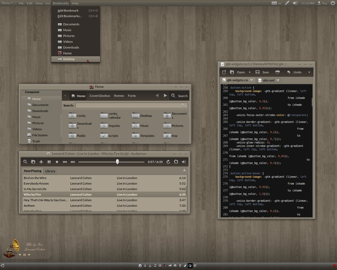Open Public folder in Home
Image resolution: width=337 pixels, height=270 pixels.
click(x=77, y=136)
